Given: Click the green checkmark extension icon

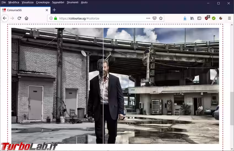Looking at the screenshot, I should [x=214, y=18].
